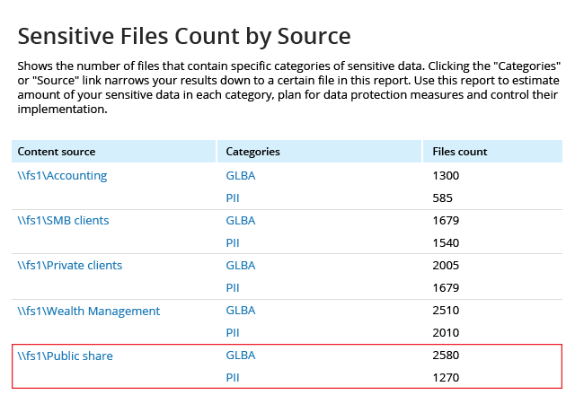Screen dimensions: 575x404
Task: Open PII category for Public share
Action: pyautogui.click(x=233, y=378)
